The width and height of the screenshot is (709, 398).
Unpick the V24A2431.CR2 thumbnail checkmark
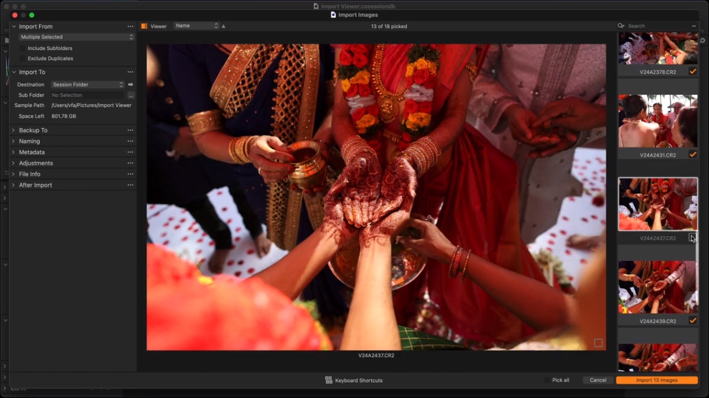coord(693,155)
